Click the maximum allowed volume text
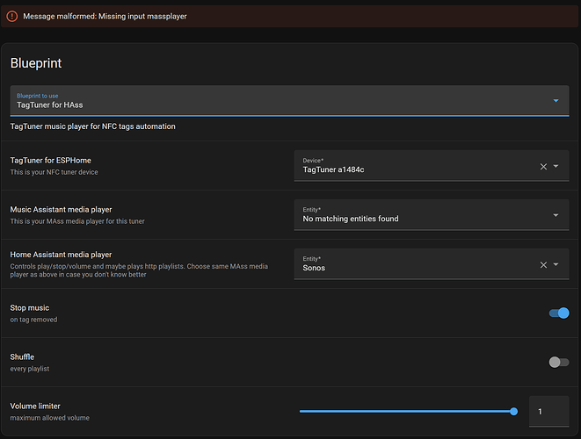The image size is (581, 439). 49,418
